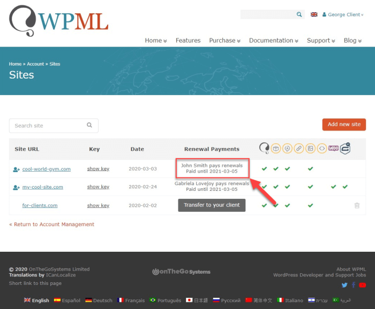375x309 pixels.
Task: Switch language to Français
Action: 131,300
